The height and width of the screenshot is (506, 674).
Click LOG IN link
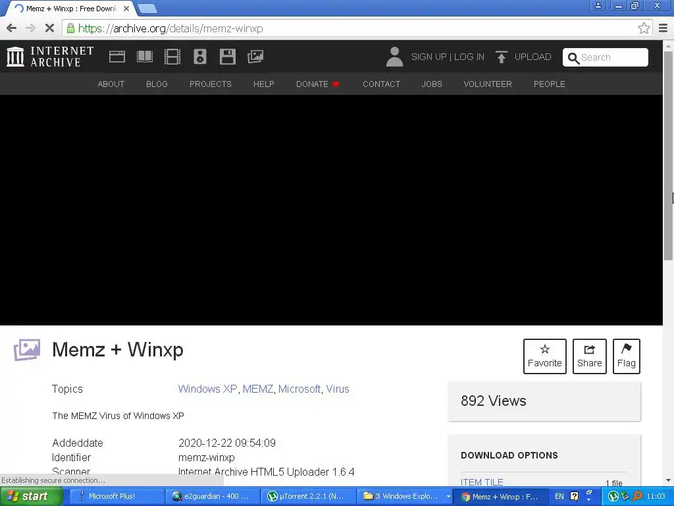coord(469,57)
